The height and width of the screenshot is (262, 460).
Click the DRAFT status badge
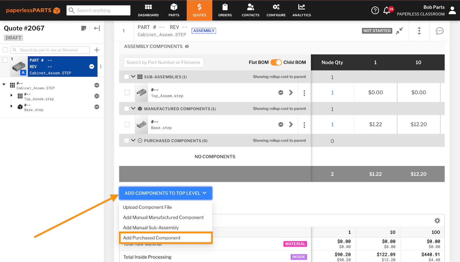(14, 38)
